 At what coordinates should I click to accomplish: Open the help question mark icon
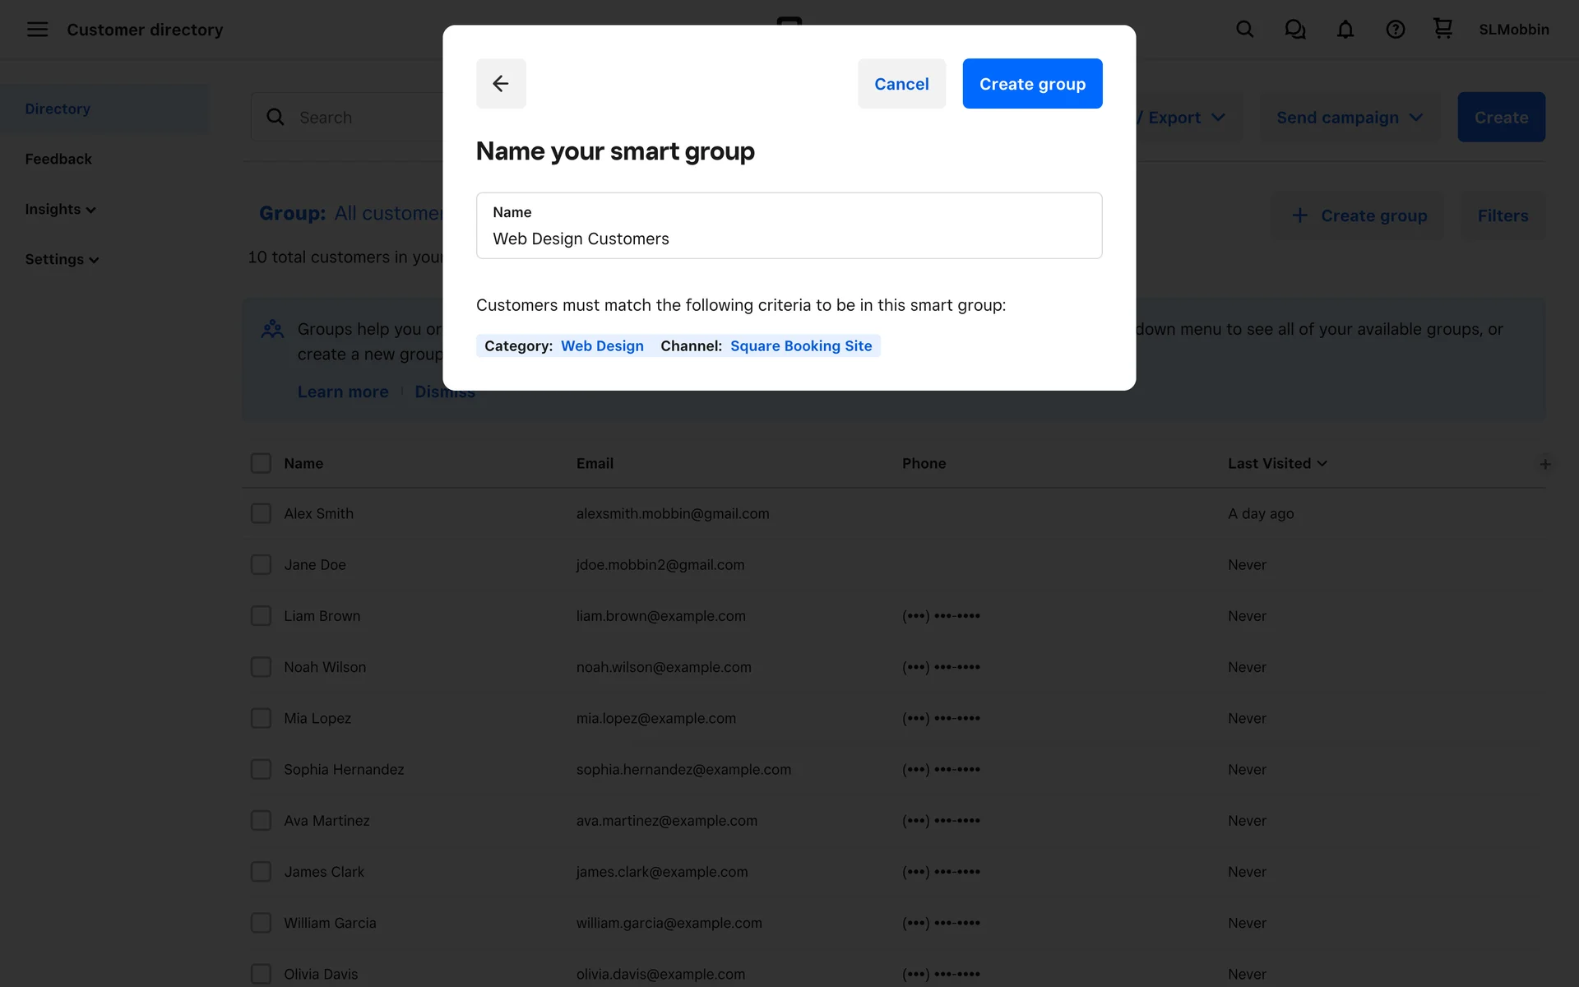pyautogui.click(x=1395, y=30)
